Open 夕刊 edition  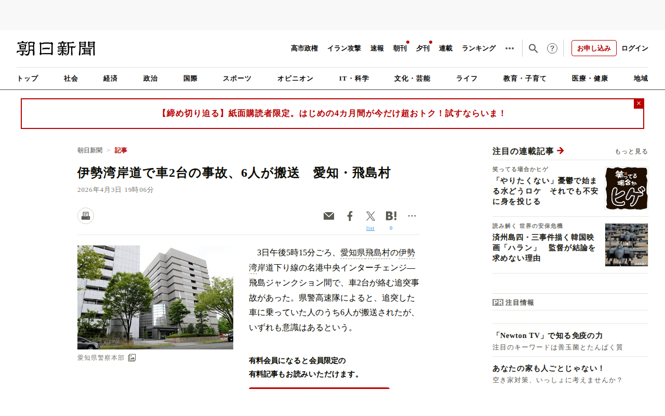(x=423, y=48)
